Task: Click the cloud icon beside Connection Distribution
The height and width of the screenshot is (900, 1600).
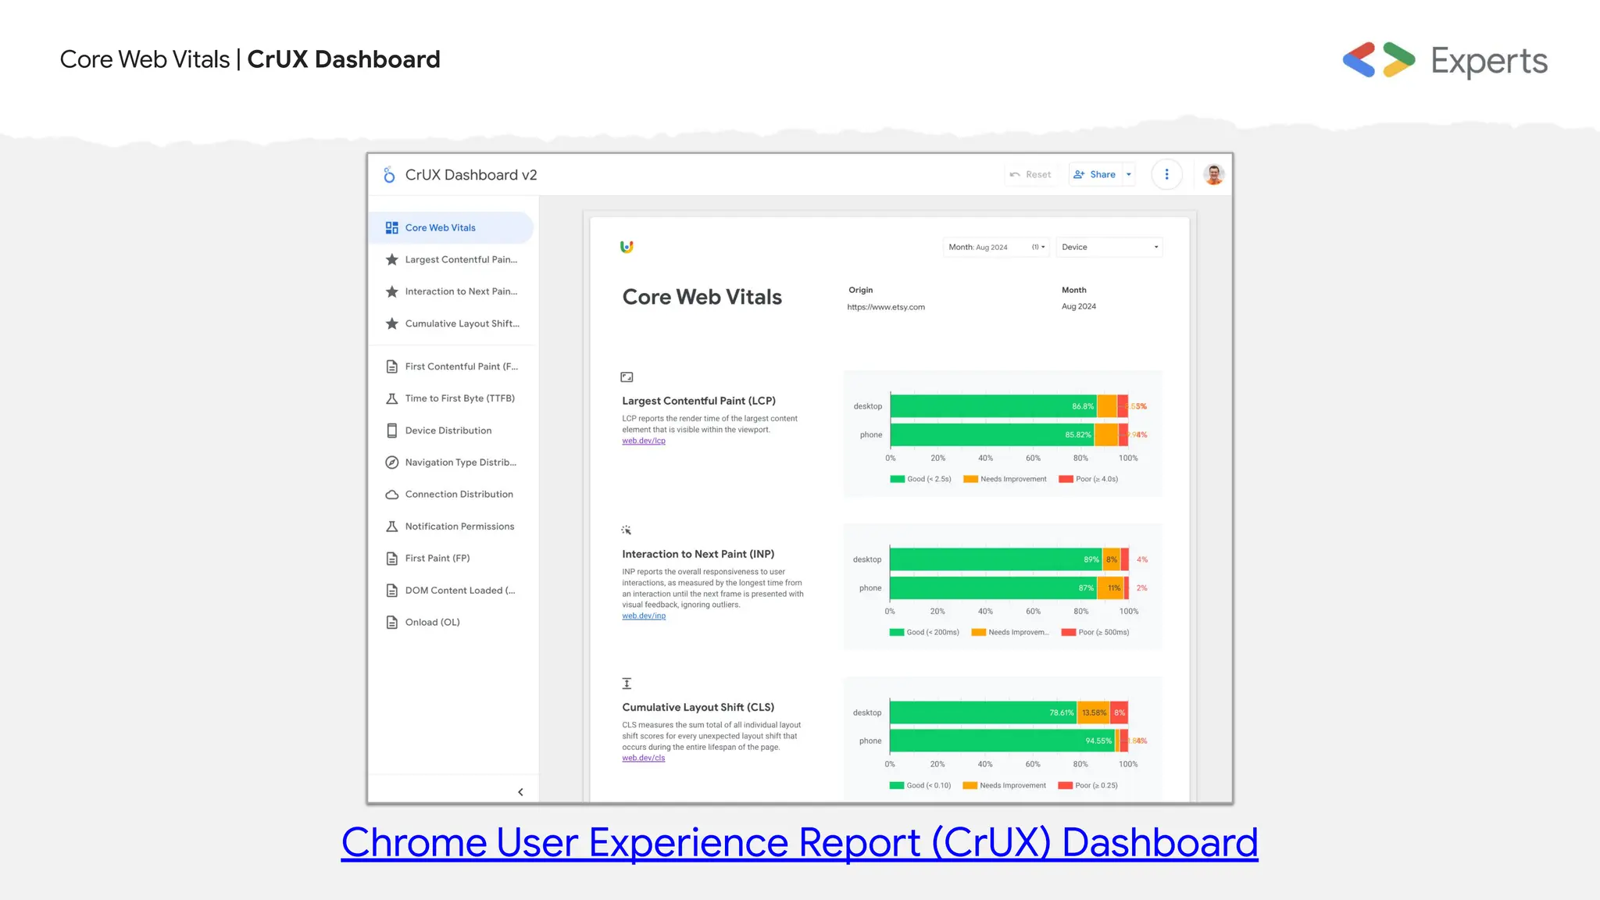Action: 392,495
